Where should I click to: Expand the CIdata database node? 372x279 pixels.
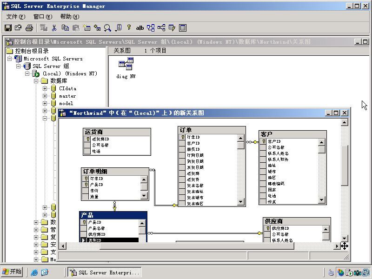(x=45, y=88)
